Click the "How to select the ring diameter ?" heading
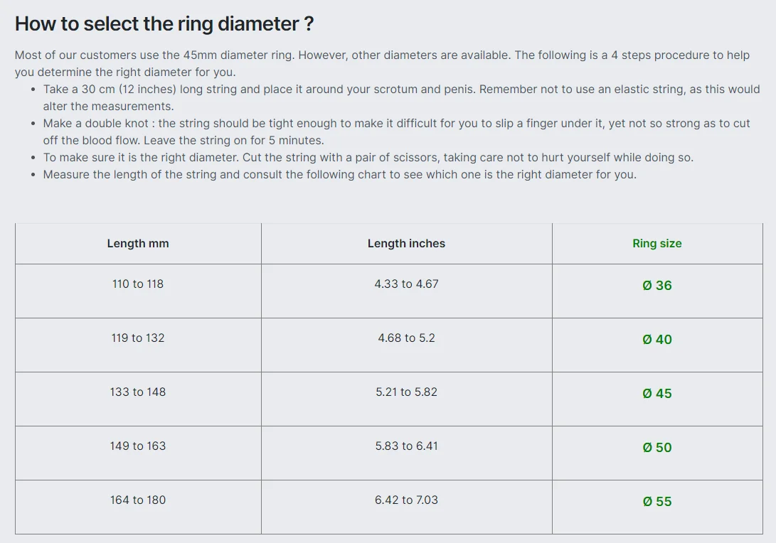776x543 pixels. tap(164, 23)
